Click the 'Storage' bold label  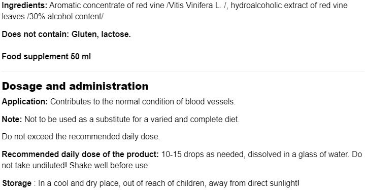(17, 183)
